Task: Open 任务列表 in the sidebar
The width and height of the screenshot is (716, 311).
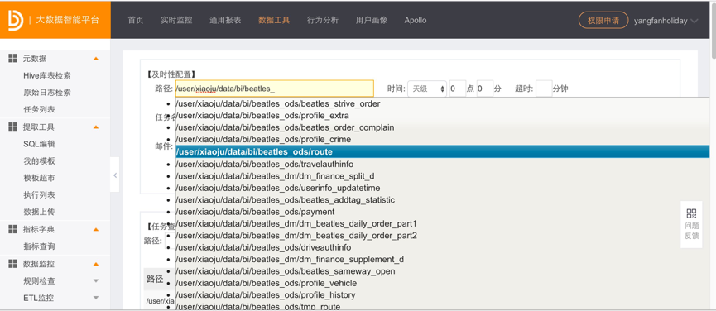Action: [39, 109]
